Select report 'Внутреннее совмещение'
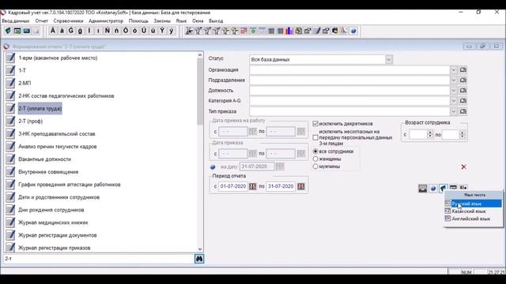This screenshot has width=506, height=284. pyautogui.click(x=48, y=172)
